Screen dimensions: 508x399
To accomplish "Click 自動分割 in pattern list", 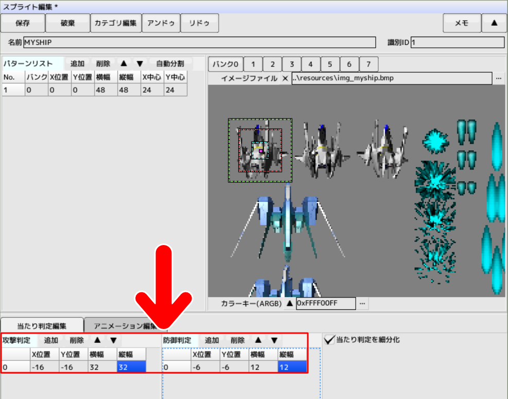I will point(170,64).
